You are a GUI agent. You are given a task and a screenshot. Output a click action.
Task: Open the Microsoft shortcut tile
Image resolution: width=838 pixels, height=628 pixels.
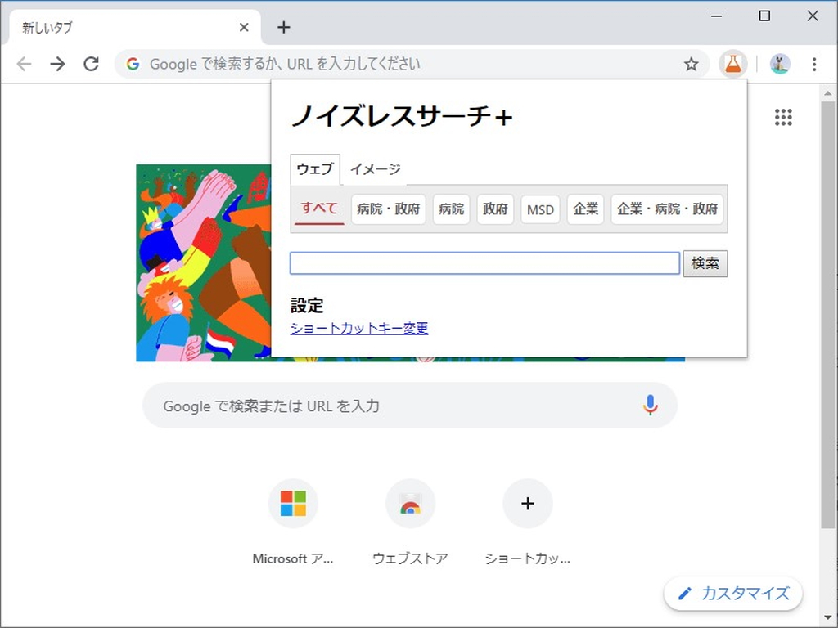click(x=293, y=504)
